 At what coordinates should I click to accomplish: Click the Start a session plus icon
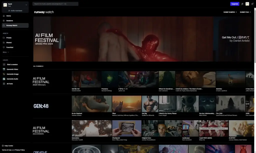pos(4,65)
